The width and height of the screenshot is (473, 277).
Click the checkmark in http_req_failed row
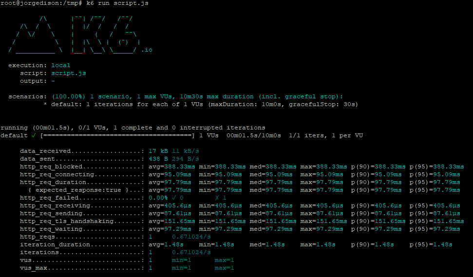(x=174, y=198)
